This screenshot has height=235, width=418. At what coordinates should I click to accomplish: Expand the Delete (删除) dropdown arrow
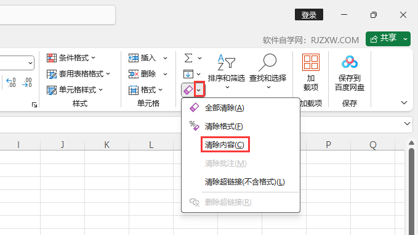(x=165, y=74)
